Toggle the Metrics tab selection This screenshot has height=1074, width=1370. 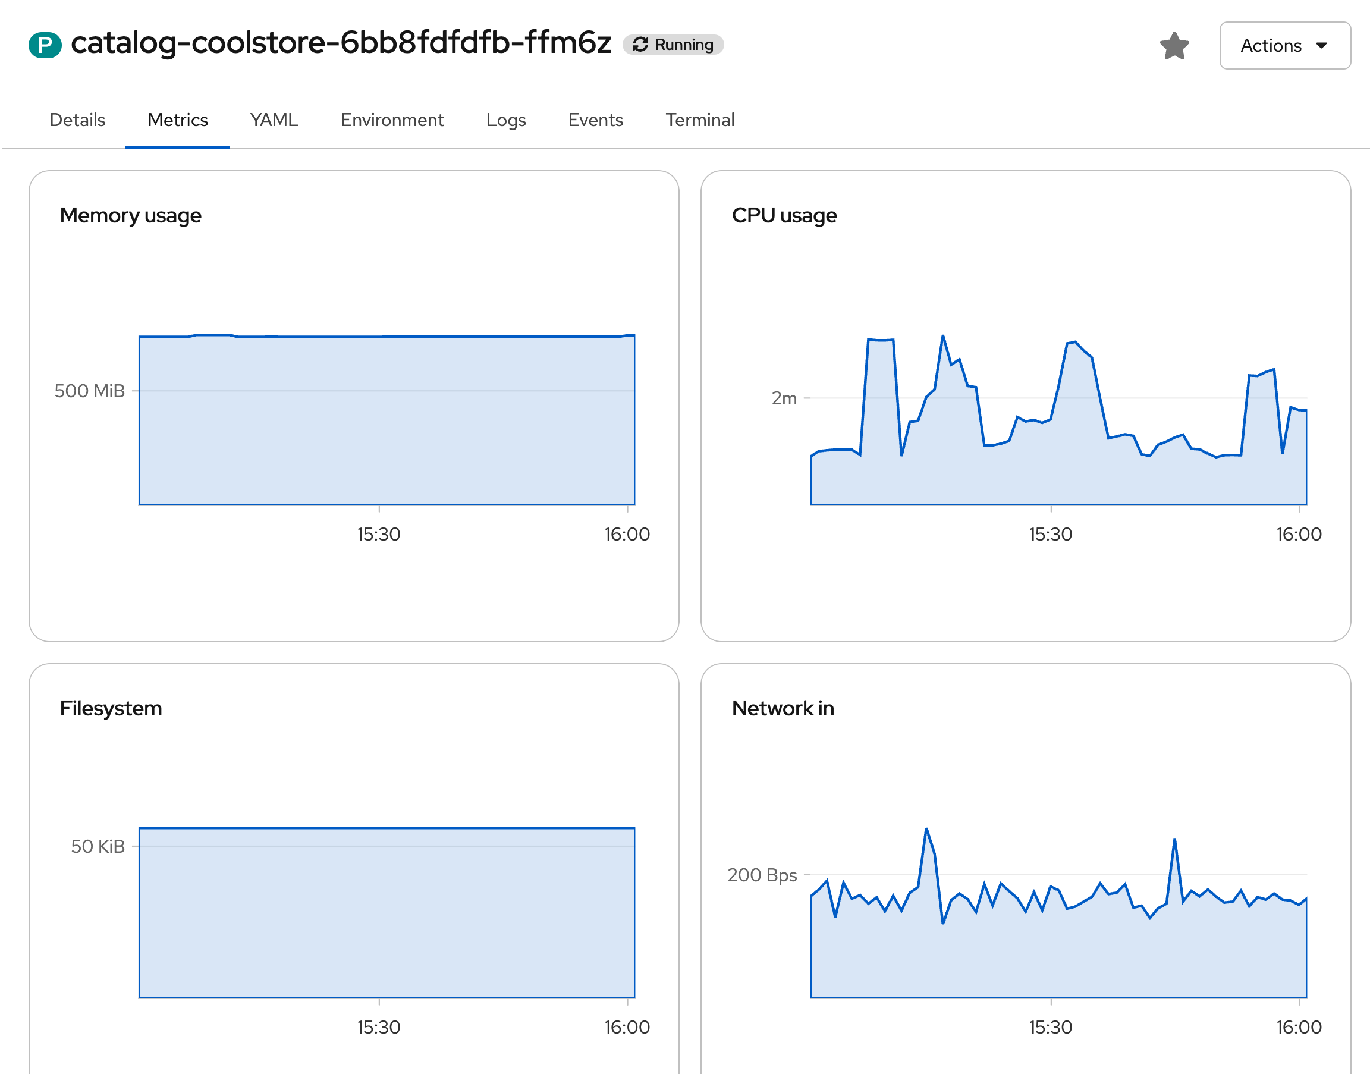[x=178, y=120]
